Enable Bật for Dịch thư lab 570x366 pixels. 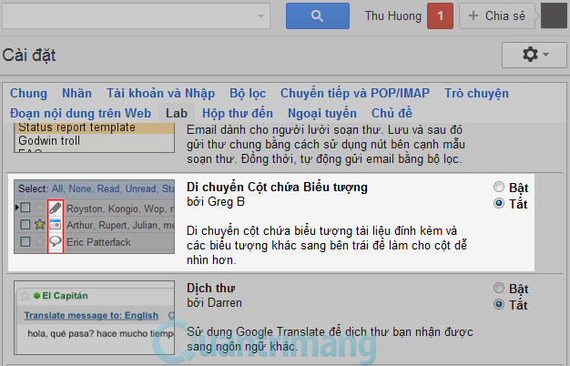tap(499, 289)
